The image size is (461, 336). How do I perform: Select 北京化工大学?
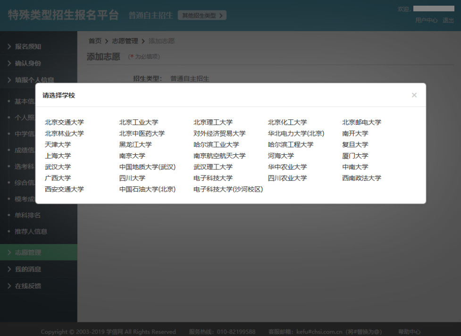pos(287,122)
